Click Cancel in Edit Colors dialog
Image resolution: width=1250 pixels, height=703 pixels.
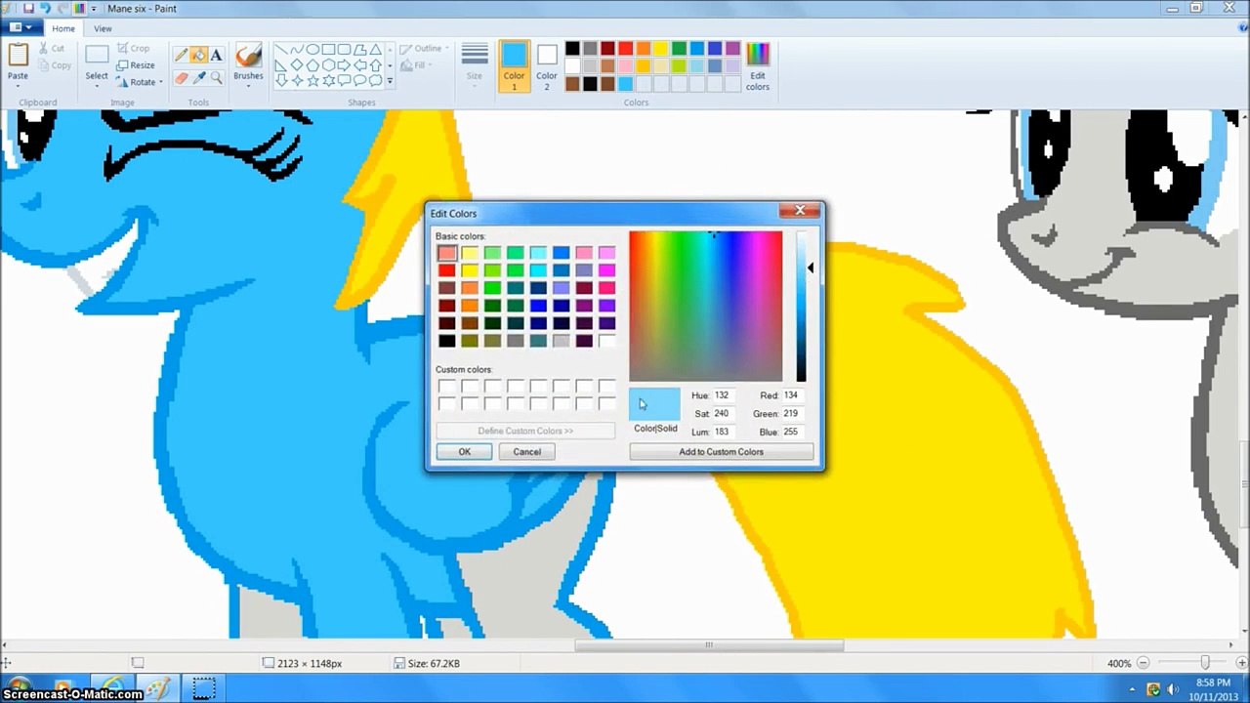click(526, 451)
